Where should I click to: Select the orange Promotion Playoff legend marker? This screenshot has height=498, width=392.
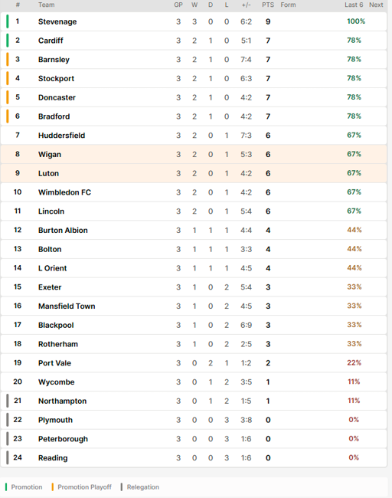coord(52,487)
